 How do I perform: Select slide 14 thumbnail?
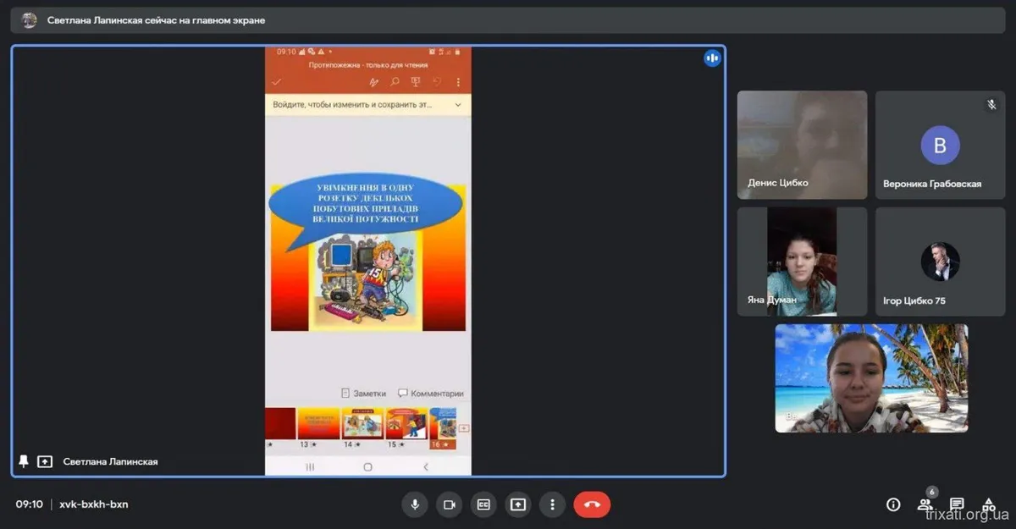[x=362, y=423]
